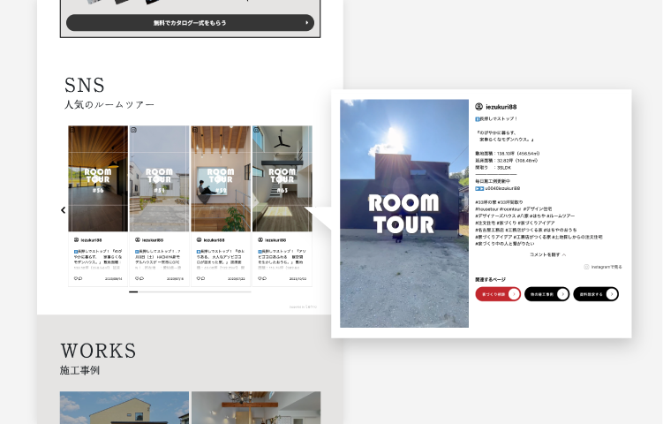Collapse comments with コメントを隠す
The width and height of the screenshot is (663, 424).
(x=547, y=254)
